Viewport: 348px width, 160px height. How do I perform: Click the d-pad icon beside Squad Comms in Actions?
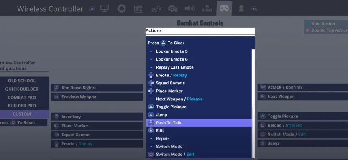[x=151, y=83]
